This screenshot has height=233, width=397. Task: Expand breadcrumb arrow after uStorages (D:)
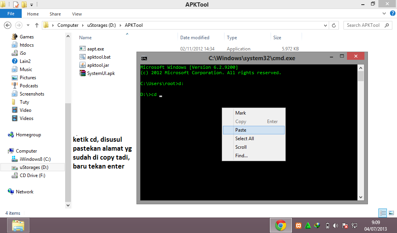[120, 25]
